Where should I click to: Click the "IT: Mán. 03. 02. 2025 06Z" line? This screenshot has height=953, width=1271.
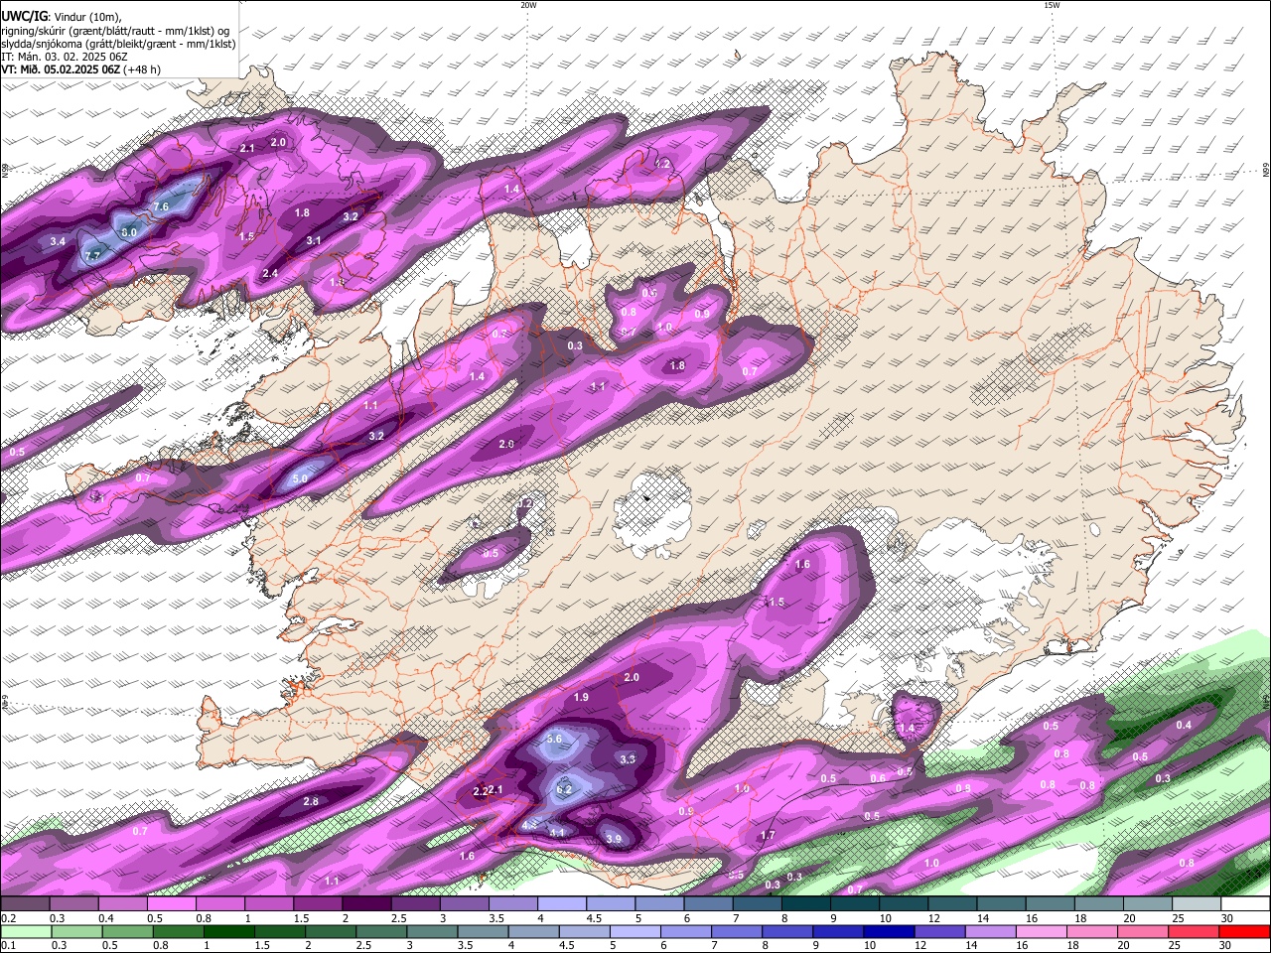[64, 57]
